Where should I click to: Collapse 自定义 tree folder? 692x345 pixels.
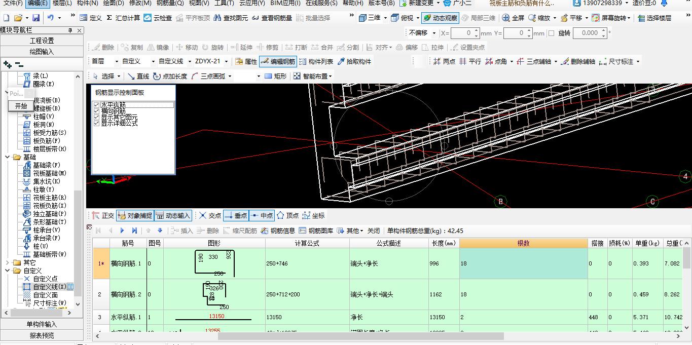click(7, 271)
